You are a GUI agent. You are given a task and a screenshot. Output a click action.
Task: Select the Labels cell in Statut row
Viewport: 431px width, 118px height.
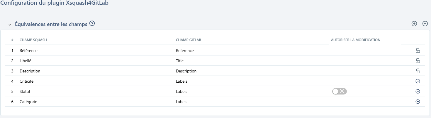pyautogui.click(x=181, y=91)
